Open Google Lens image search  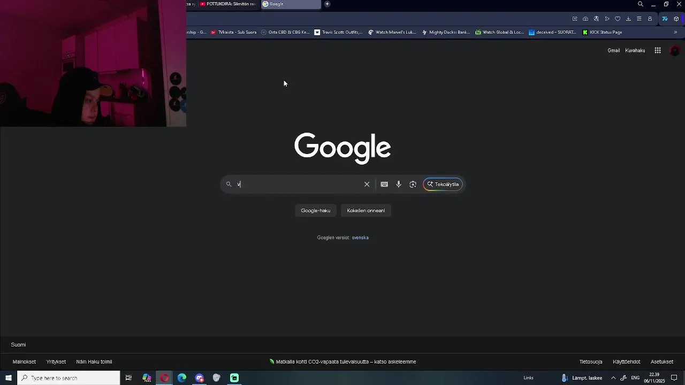413,184
